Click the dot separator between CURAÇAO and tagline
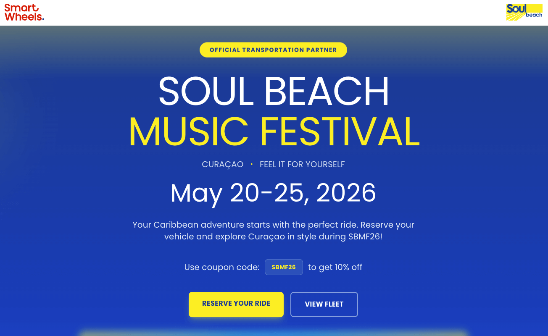Image resolution: width=548 pixels, height=336 pixels. click(x=251, y=164)
